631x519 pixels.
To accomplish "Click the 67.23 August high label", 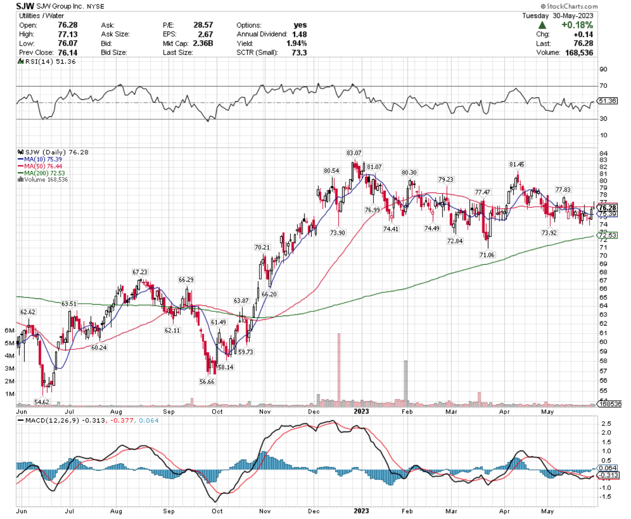I will [140, 272].
